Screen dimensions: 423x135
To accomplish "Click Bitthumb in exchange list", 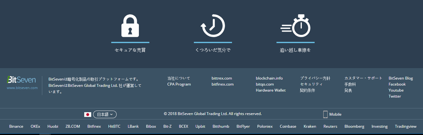I will pos(221,126).
